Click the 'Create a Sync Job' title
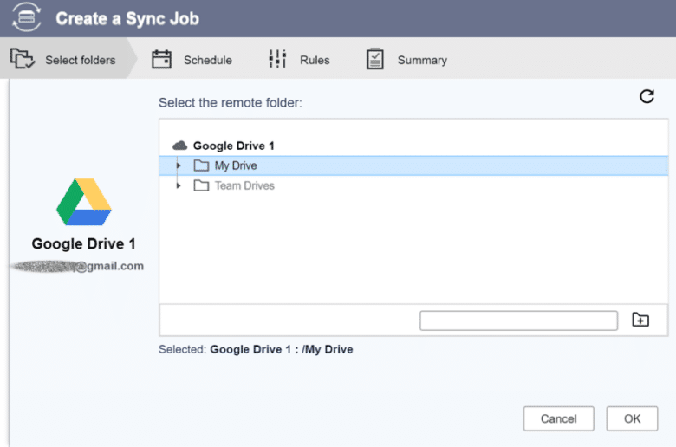676x447 pixels. [127, 18]
